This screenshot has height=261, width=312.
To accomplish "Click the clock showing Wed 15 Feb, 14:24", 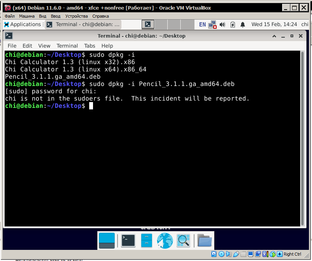I will 274,24.
